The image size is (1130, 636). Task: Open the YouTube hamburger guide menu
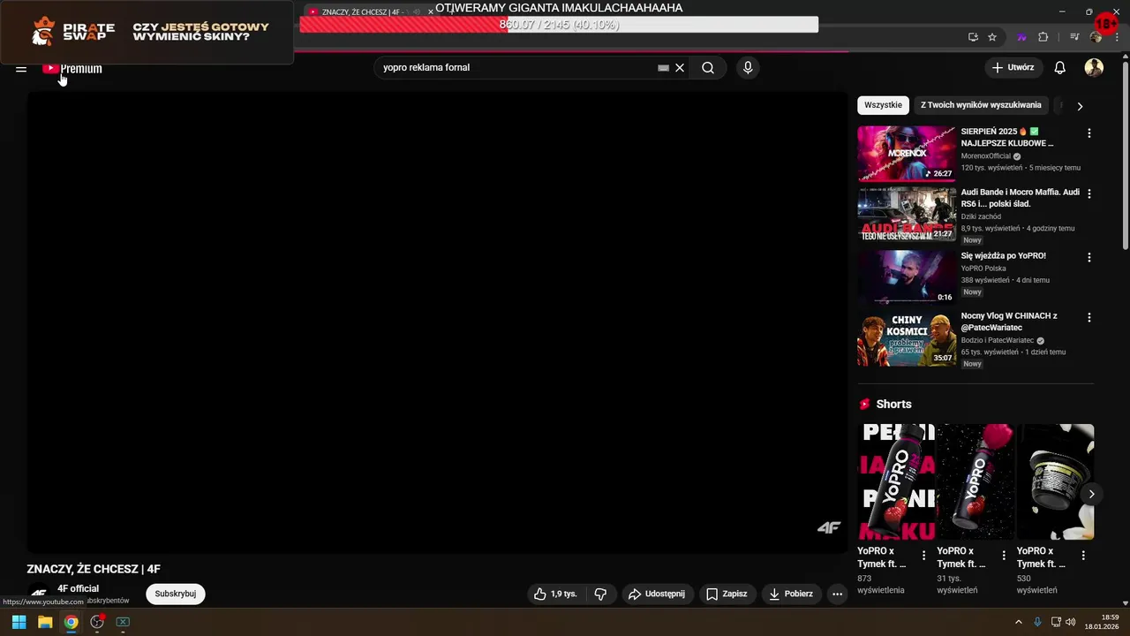(21, 68)
